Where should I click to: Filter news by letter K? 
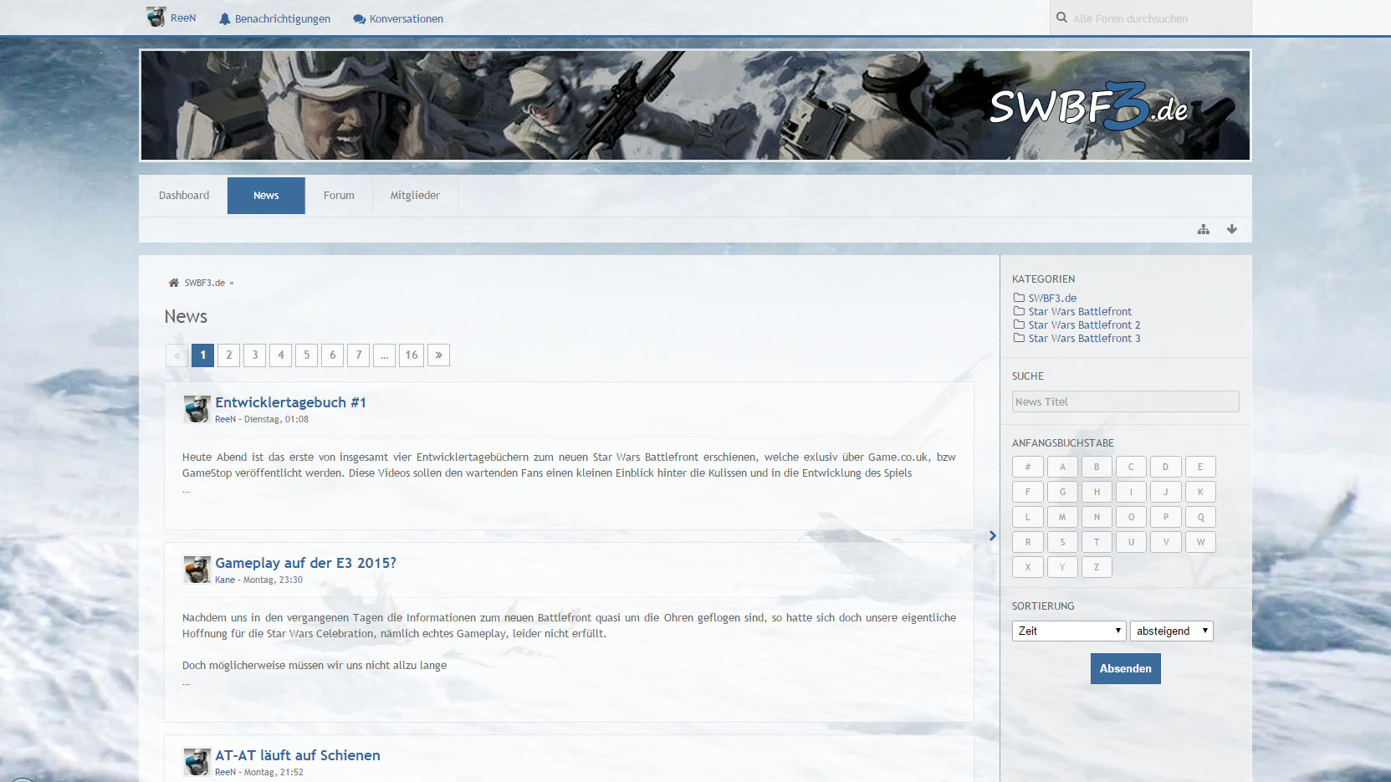(x=1200, y=492)
